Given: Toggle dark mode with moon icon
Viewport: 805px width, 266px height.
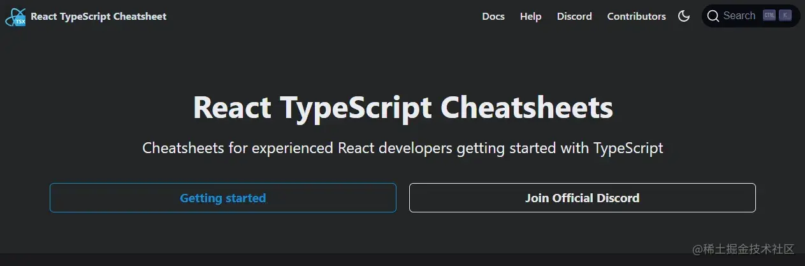Looking at the screenshot, I should pos(684,16).
